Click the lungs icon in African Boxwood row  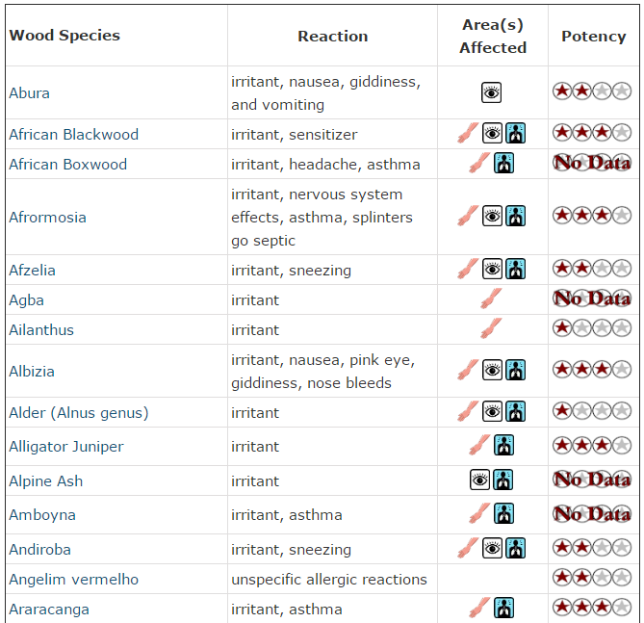pos(504,163)
